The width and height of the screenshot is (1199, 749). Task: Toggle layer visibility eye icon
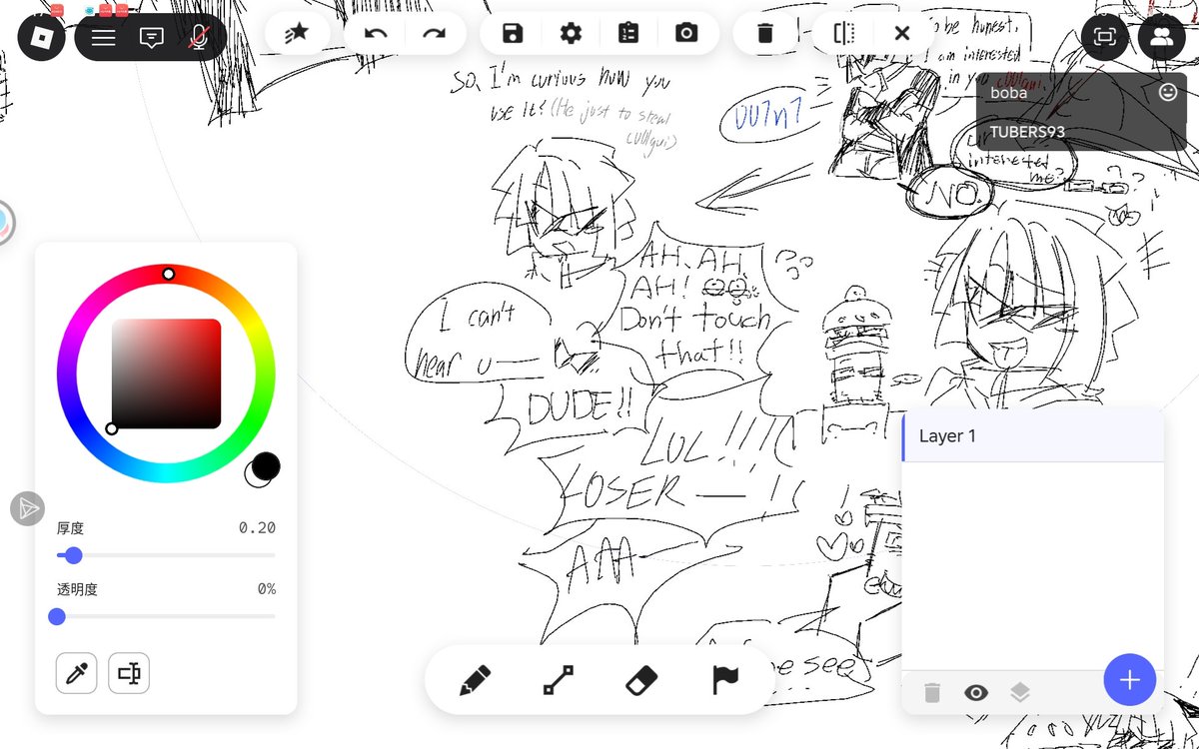coord(975,692)
